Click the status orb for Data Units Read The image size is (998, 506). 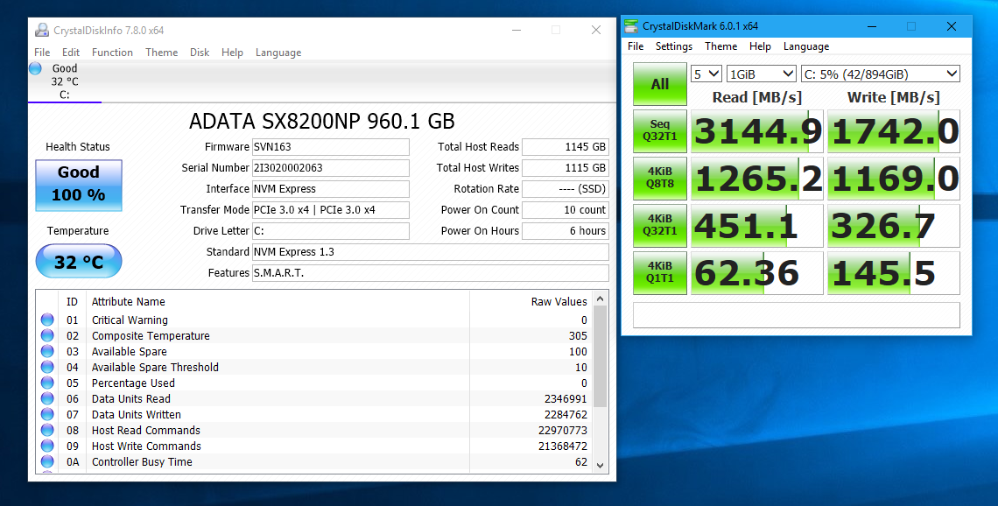(47, 398)
